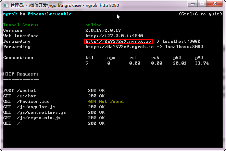Click the 'p90' column header
The image size is (226, 151).
point(199,58)
